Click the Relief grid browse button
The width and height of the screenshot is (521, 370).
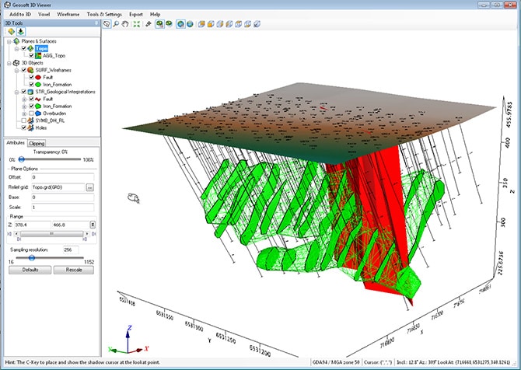click(x=89, y=187)
